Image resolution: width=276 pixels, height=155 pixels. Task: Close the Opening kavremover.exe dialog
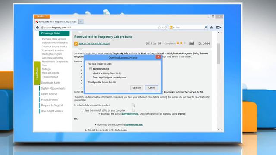(158, 57)
